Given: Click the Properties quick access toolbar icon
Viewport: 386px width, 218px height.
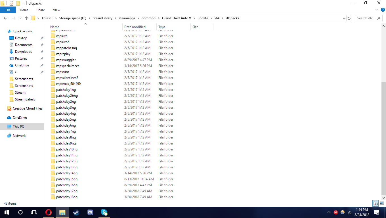Looking at the screenshot, I should tap(12, 3).
